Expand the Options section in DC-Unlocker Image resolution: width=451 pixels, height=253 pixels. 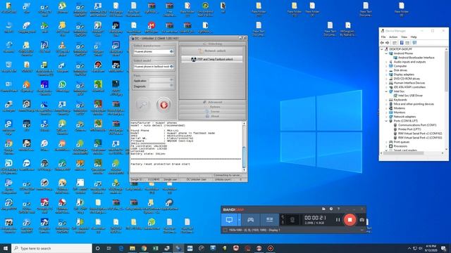click(x=213, y=107)
